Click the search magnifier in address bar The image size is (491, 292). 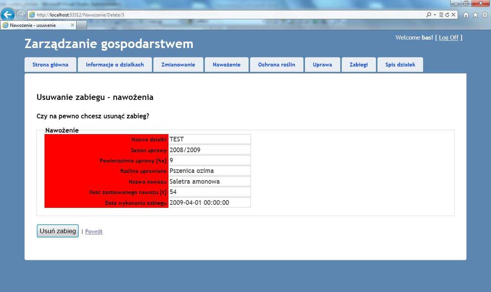tap(428, 15)
